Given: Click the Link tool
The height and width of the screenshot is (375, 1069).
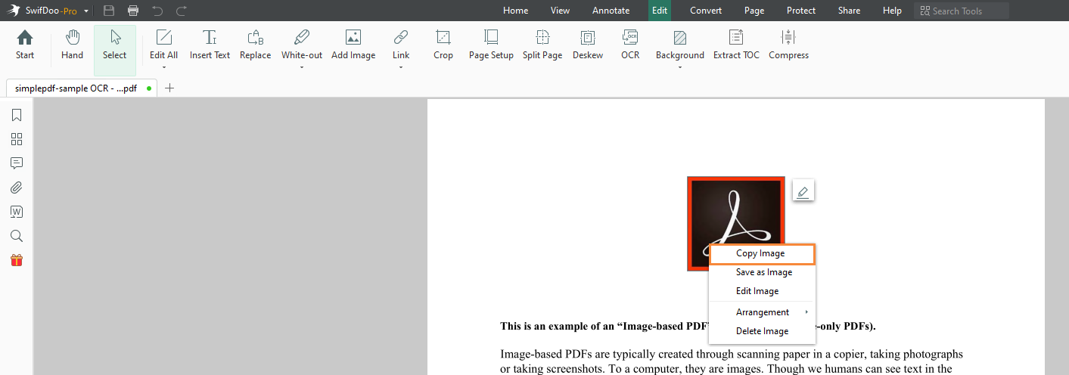Looking at the screenshot, I should coord(401,45).
